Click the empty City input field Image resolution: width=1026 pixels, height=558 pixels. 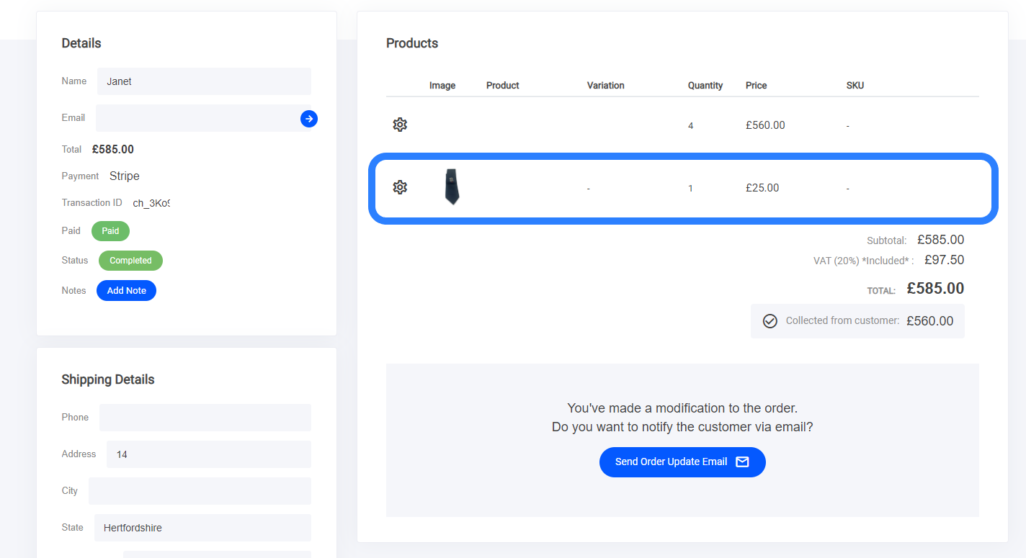point(200,491)
